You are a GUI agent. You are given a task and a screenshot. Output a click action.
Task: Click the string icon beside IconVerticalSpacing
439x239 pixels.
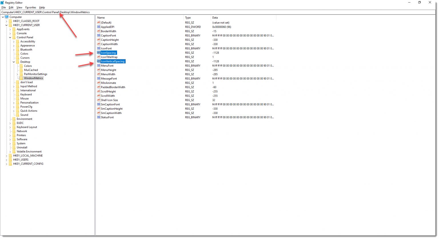click(99, 61)
